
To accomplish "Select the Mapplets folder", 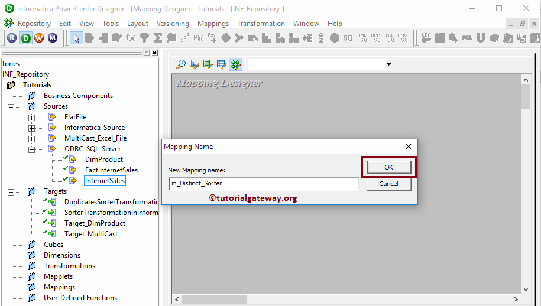I will pos(58,276).
